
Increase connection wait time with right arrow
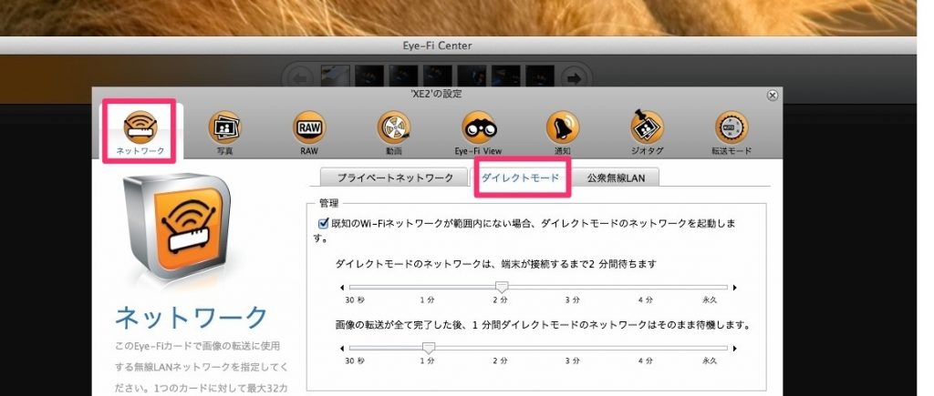[734, 288]
